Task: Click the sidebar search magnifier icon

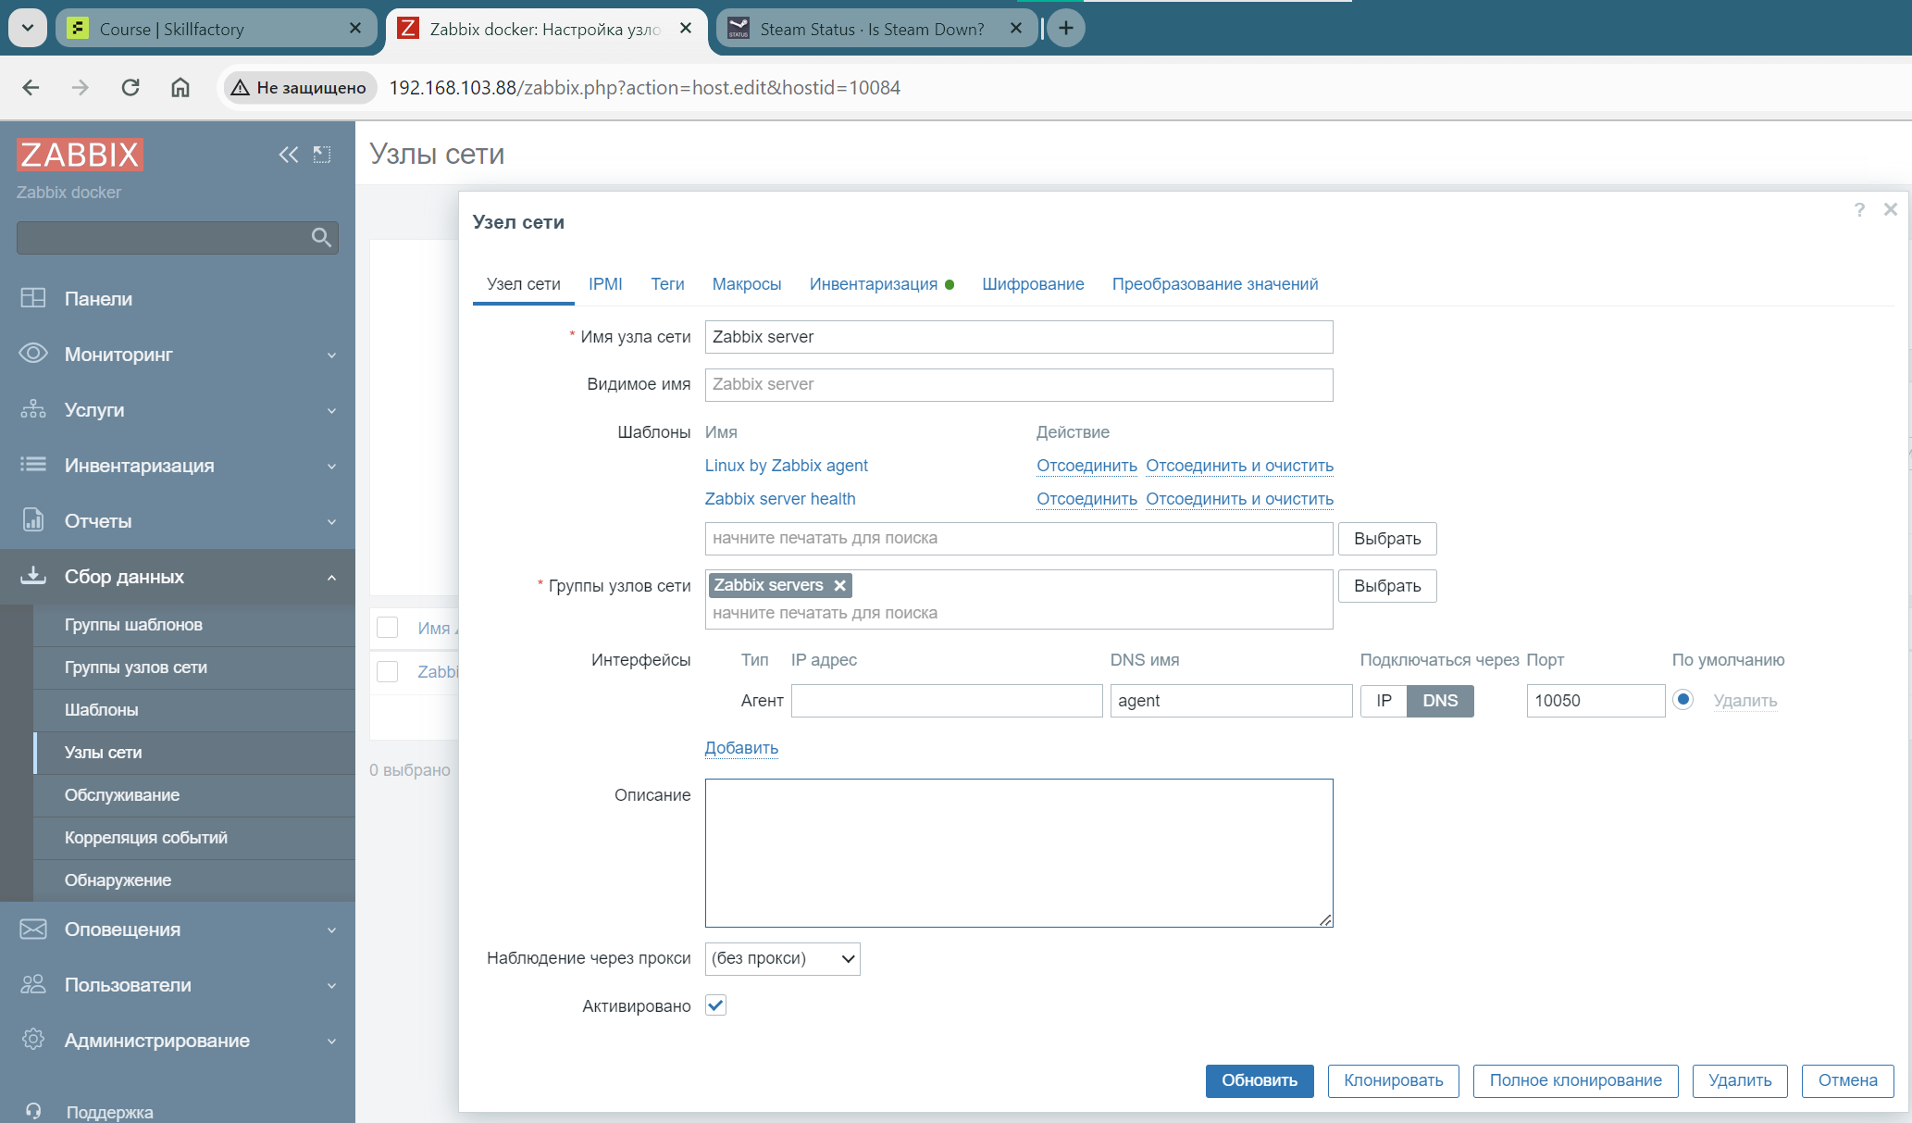Action: click(x=321, y=238)
